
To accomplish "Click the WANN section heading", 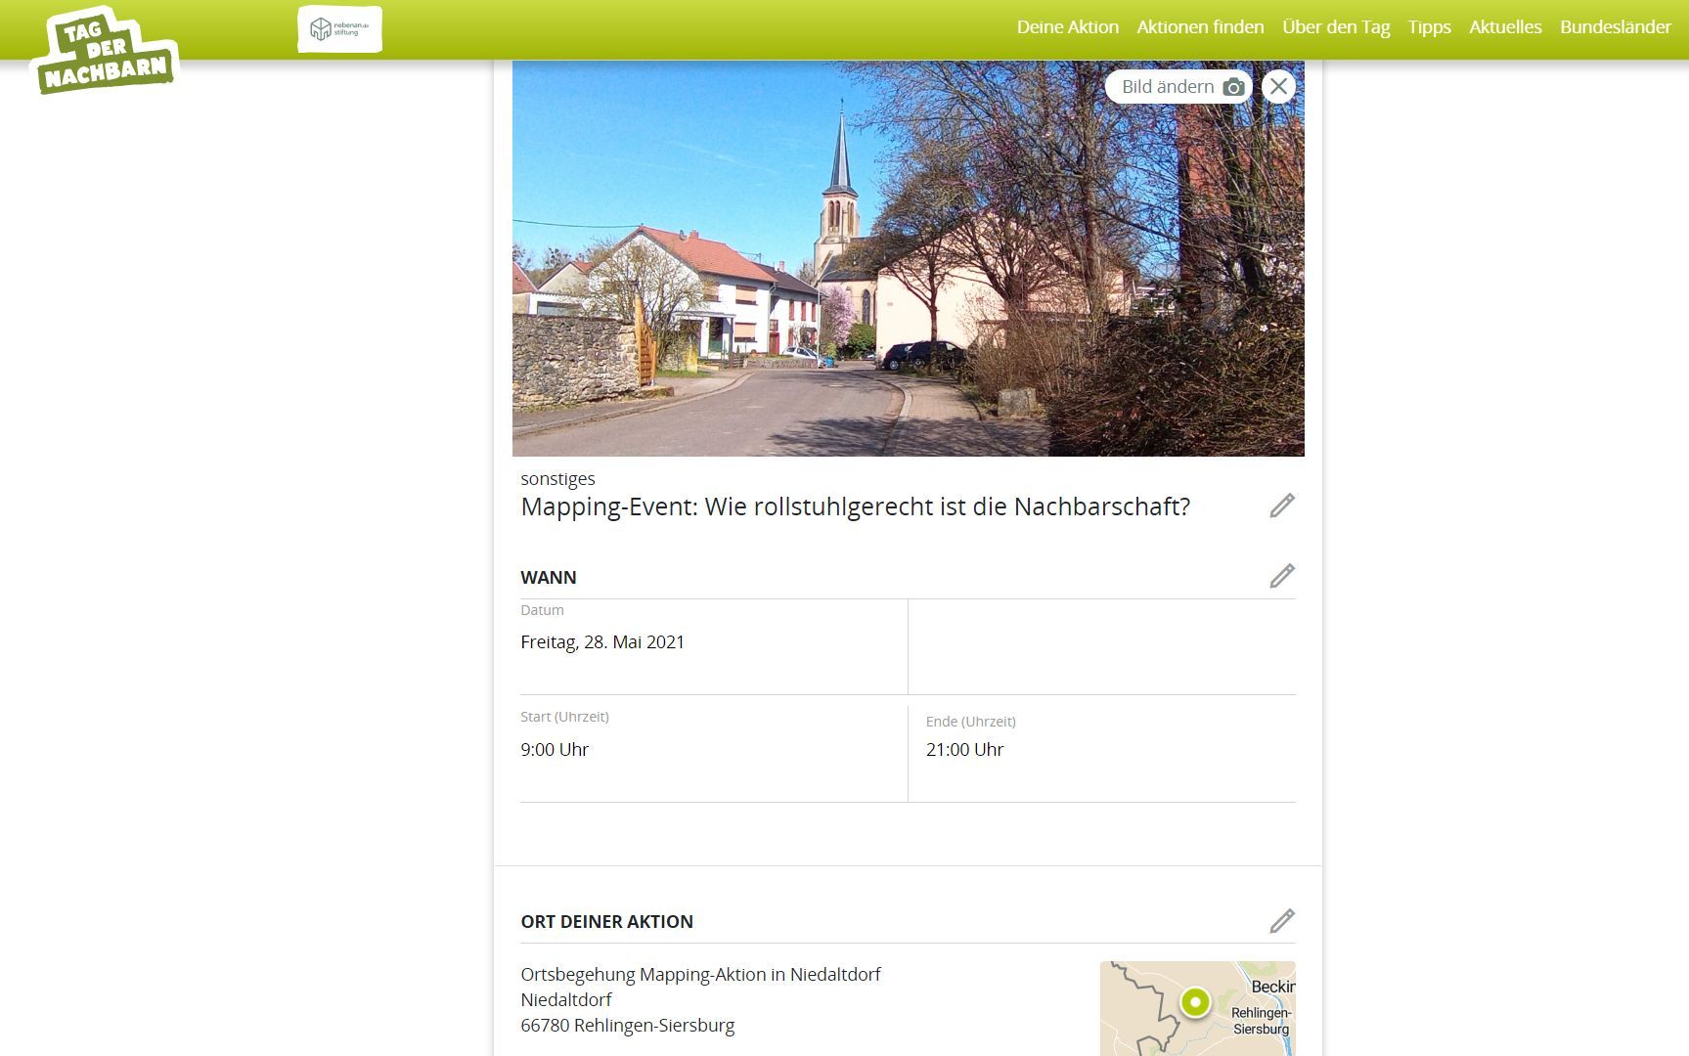I will click(x=549, y=578).
